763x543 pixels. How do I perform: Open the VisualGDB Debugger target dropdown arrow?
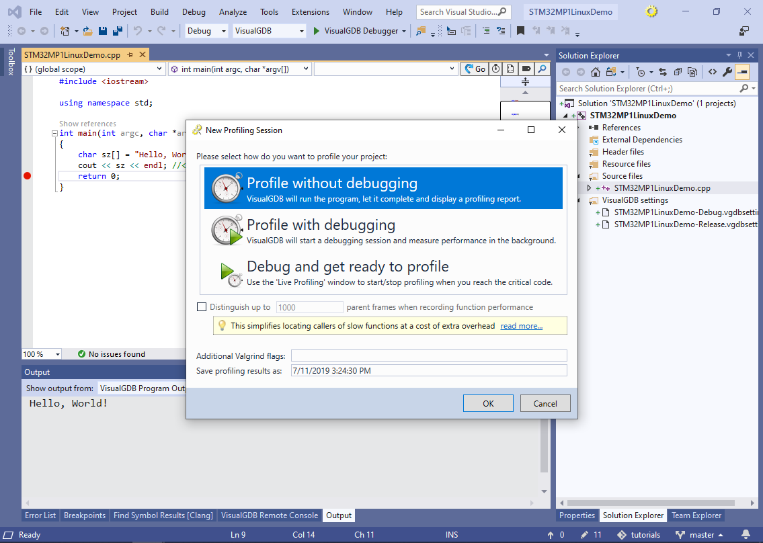coord(404,31)
